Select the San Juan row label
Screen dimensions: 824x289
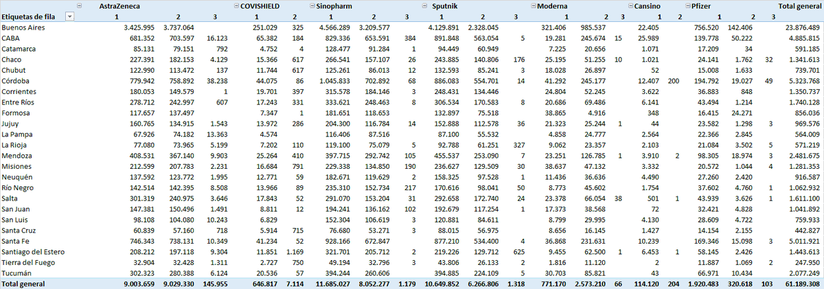pos(15,209)
